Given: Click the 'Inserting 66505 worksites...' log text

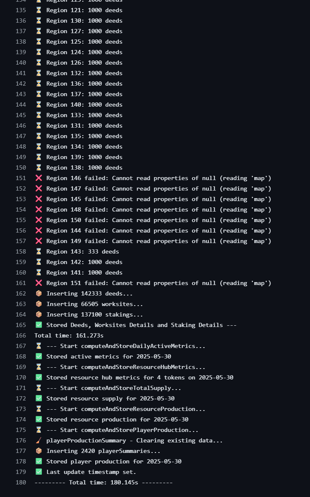Looking at the screenshot, I should (95, 304).
